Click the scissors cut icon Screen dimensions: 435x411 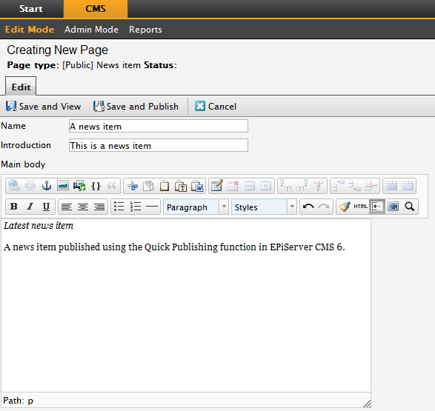click(x=132, y=186)
